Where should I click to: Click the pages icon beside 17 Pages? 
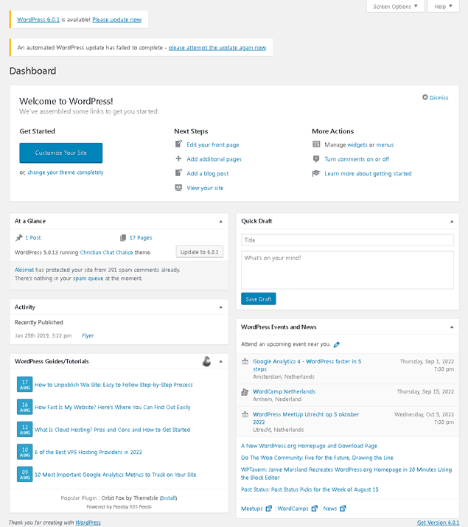click(x=123, y=237)
